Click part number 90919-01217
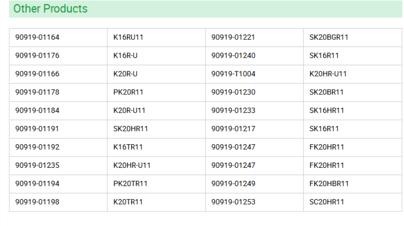The height and width of the screenshot is (226, 404). pyautogui.click(x=233, y=129)
